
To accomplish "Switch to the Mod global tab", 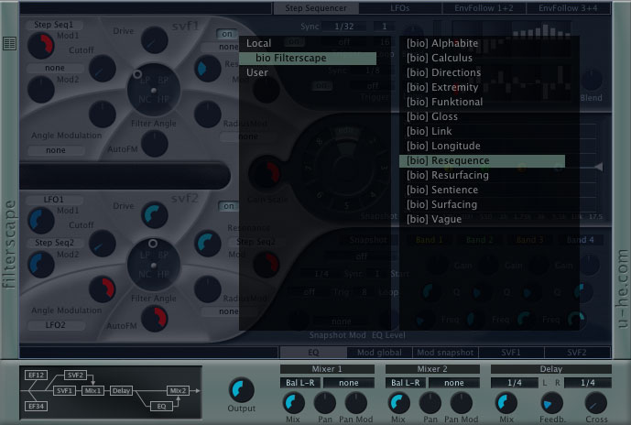I will click(379, 353).
